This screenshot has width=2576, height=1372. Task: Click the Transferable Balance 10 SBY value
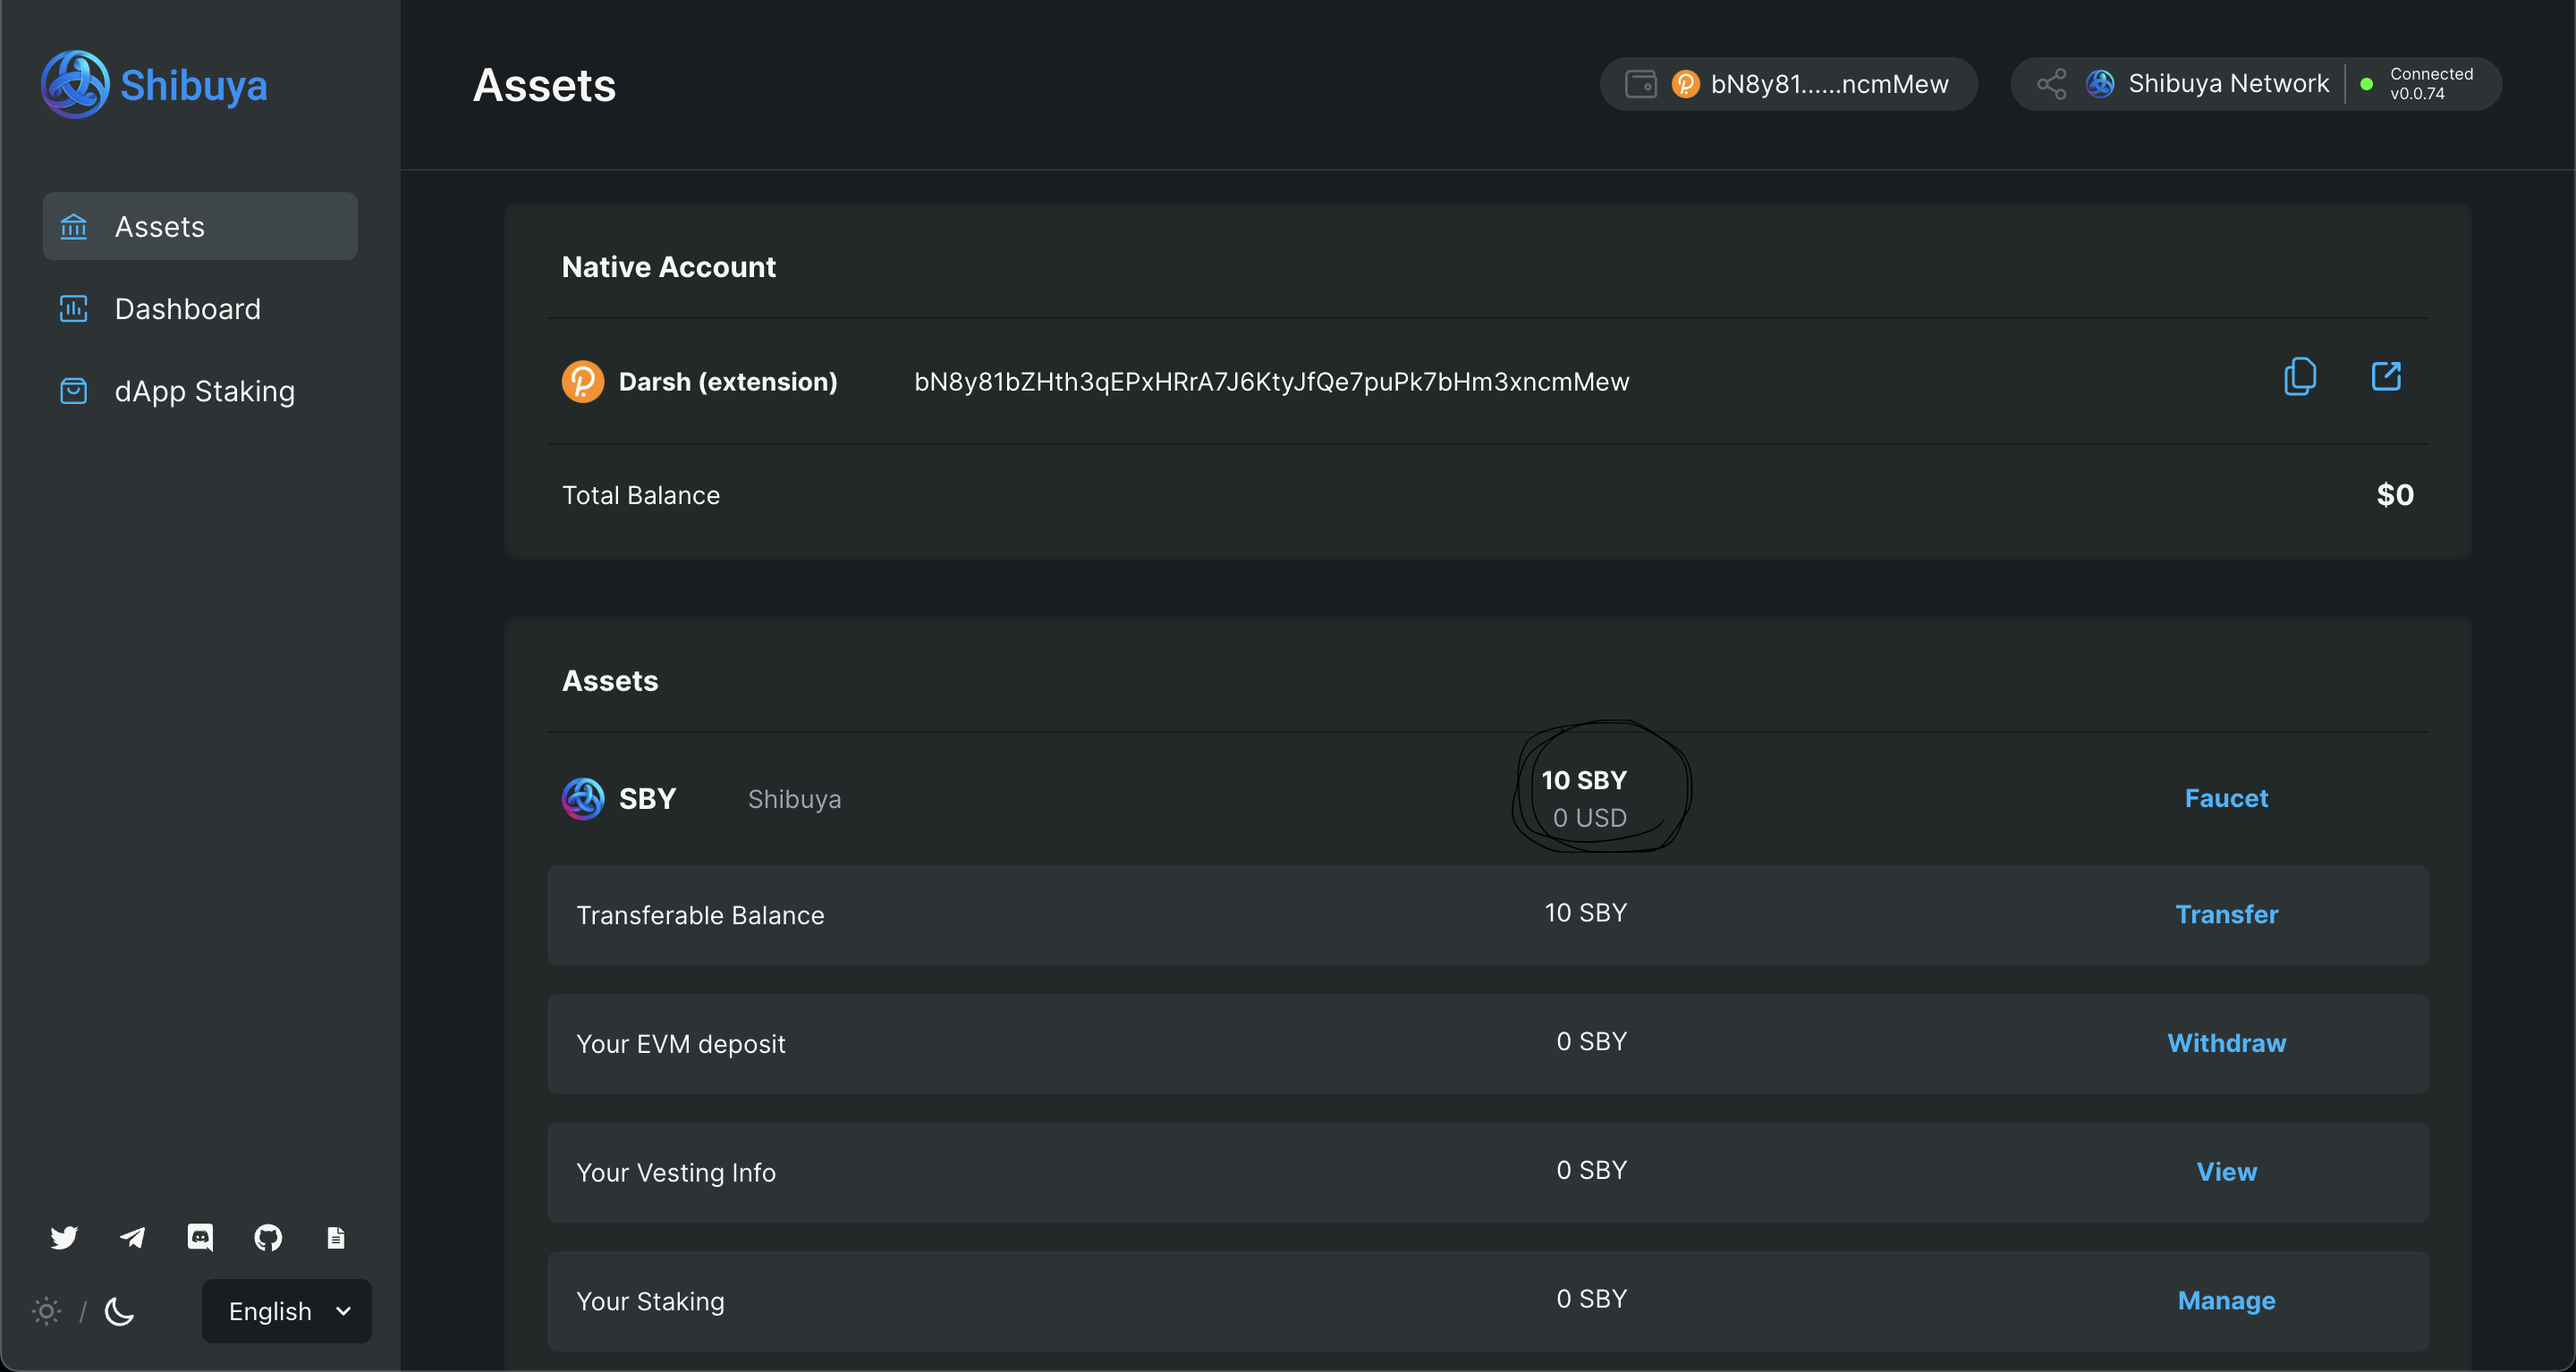(x=1586, y=913)
